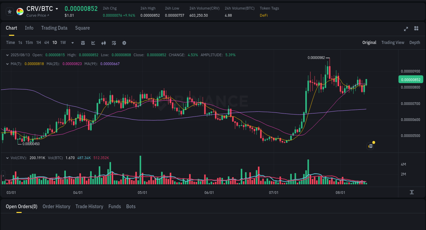Collapse the OHLC info row chevron
This screenshot has width=426, height=230.
pos(7,55)
